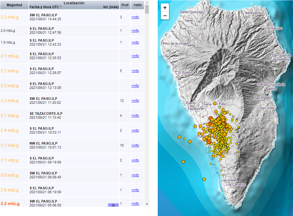
Task: Open +info link for 06:19:09 earthquake
Action: tap(135, 190)
